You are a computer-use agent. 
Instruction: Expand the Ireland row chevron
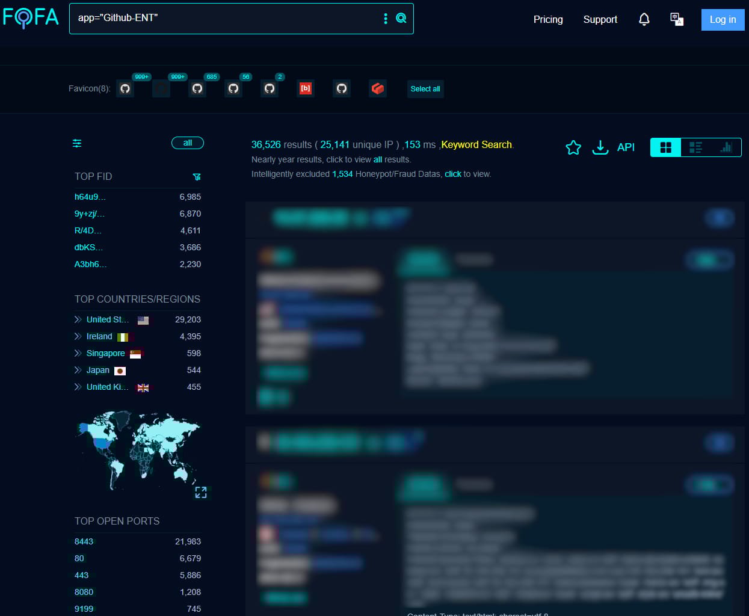point(78,336)
